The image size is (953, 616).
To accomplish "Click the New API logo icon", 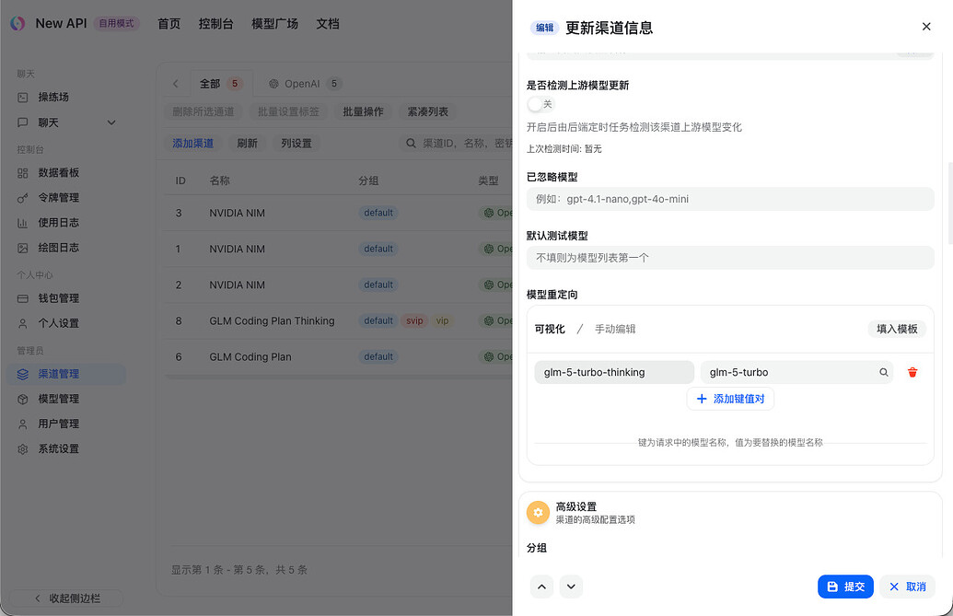I will click(17, 24).
